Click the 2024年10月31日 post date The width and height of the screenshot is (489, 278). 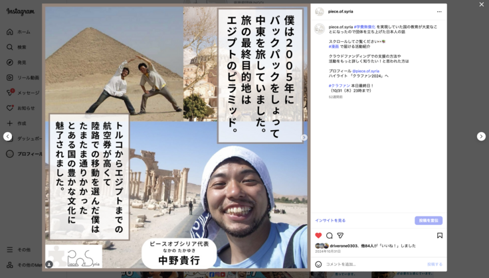(328, 251)
